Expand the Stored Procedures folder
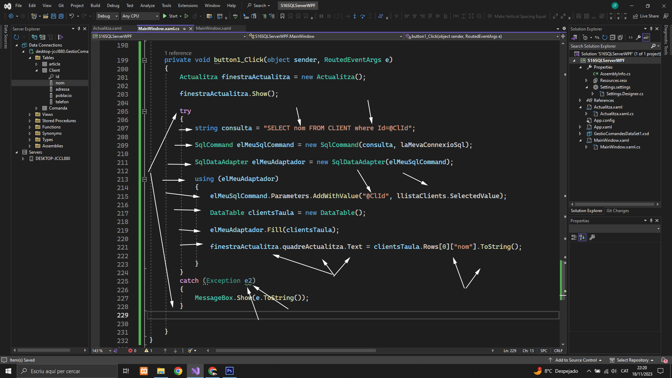The height and width of the screenshot is (378, 672). pos(30,121)
